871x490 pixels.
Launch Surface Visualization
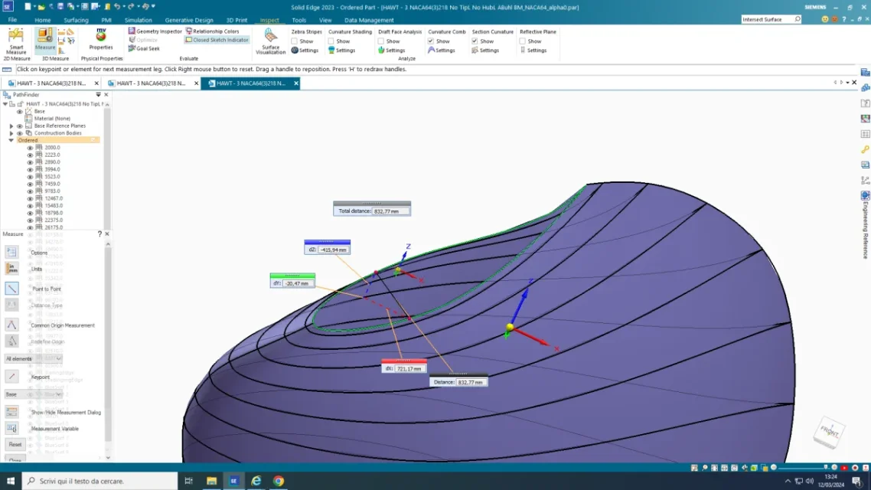(270, 41)
